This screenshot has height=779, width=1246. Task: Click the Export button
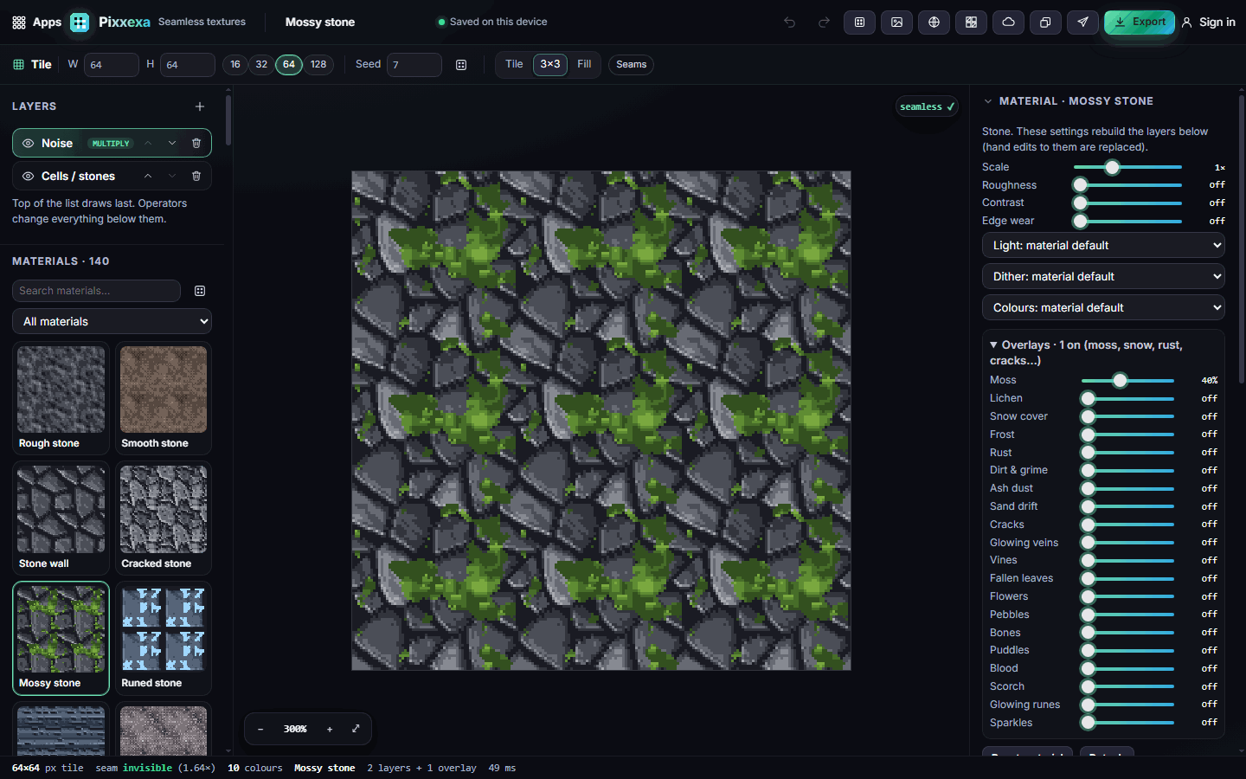1140,23
